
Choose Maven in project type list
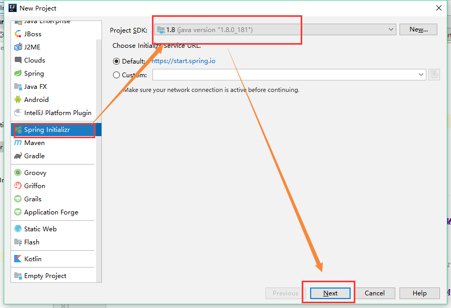pyautogui.click(x=53, y=142)
